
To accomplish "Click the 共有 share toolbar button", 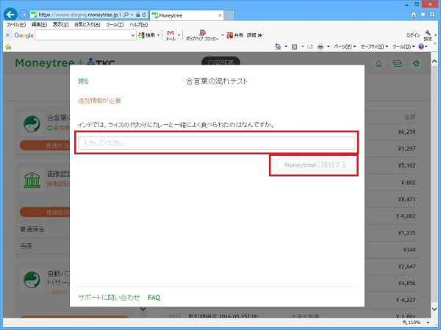I will (235, 35).
